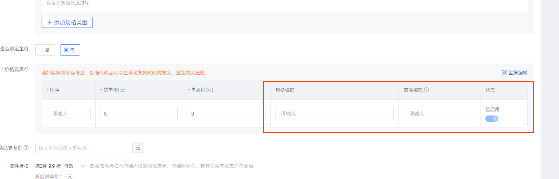Focus the 库存 input field
The width and height of the screenshot is (559, 179).
pos(68,113)
